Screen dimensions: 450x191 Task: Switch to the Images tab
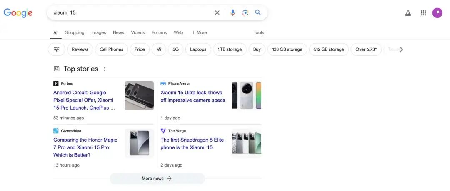(x=99, y=33)
